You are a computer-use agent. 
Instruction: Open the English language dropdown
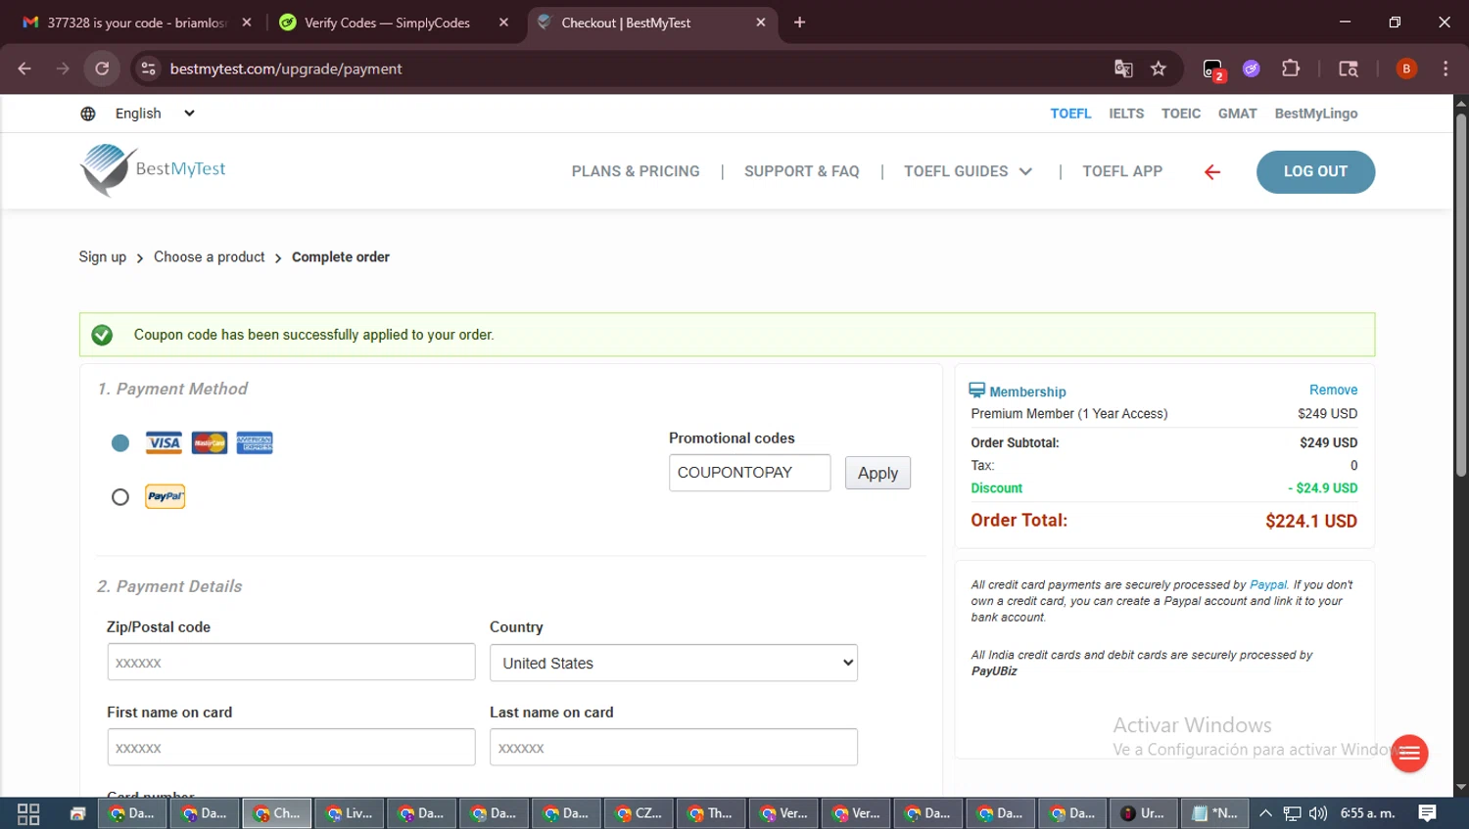(x=155, y=114)
